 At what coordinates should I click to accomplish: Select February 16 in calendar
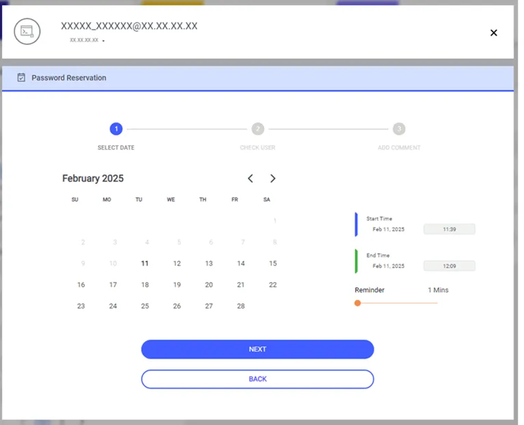[x=81, y=285]
